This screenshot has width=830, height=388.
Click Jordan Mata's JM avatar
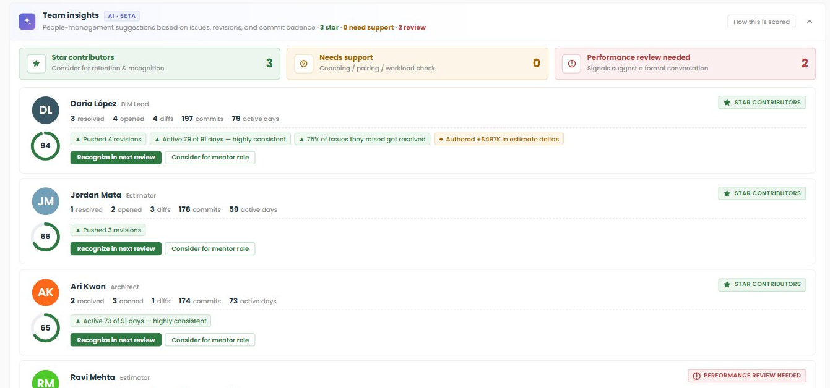pyautogui.click(x=46, y=201)
